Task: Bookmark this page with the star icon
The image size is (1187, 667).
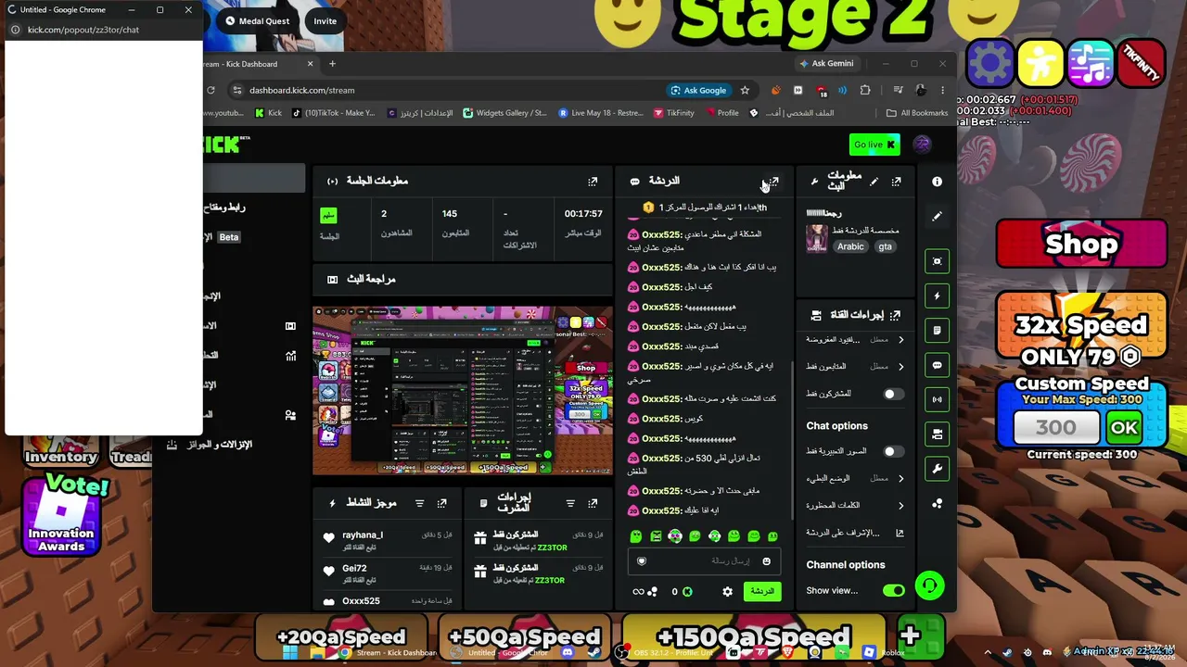Action: [745, 91]
